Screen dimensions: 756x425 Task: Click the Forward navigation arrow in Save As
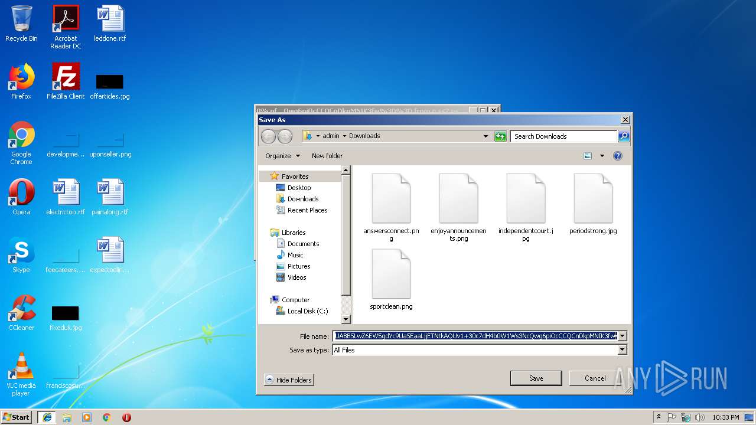point(285,136)
